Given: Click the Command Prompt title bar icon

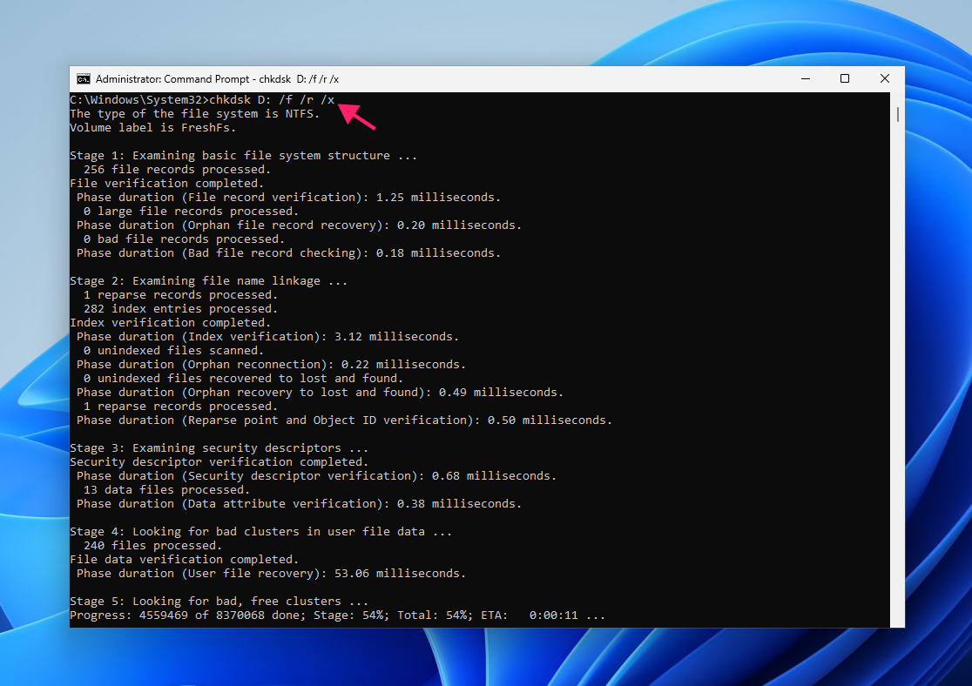Looking at the screenshot, I should pyautogui.click(x=83, y=78).
